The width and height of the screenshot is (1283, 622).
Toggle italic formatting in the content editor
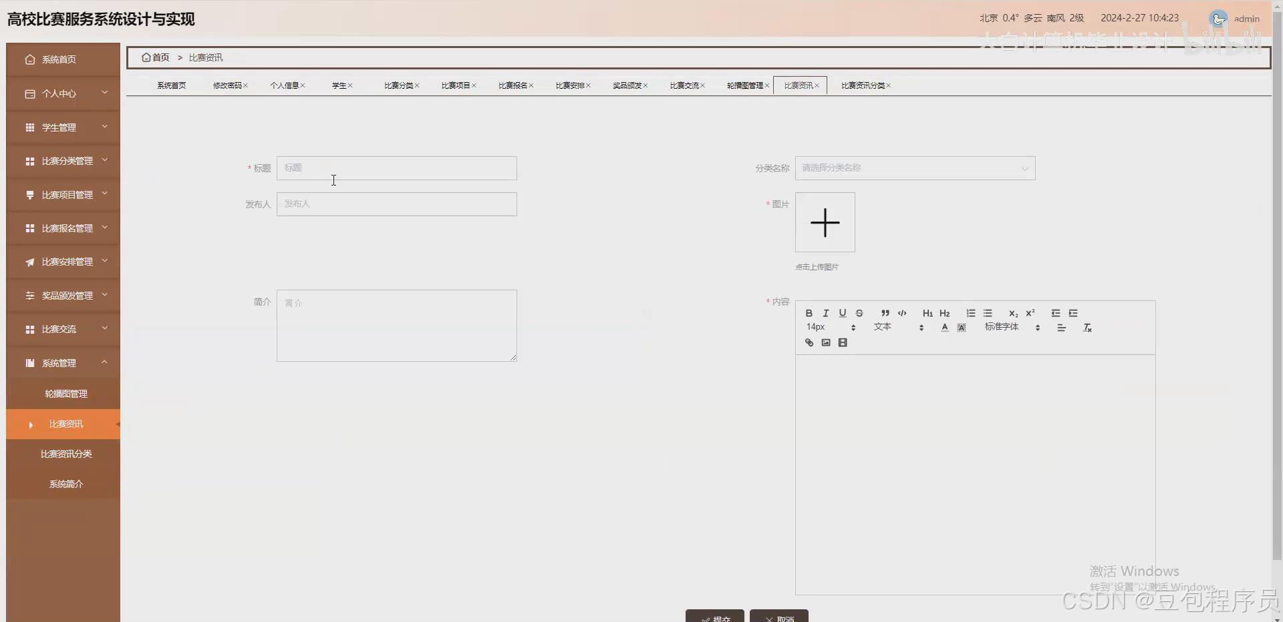pos(825,313)
